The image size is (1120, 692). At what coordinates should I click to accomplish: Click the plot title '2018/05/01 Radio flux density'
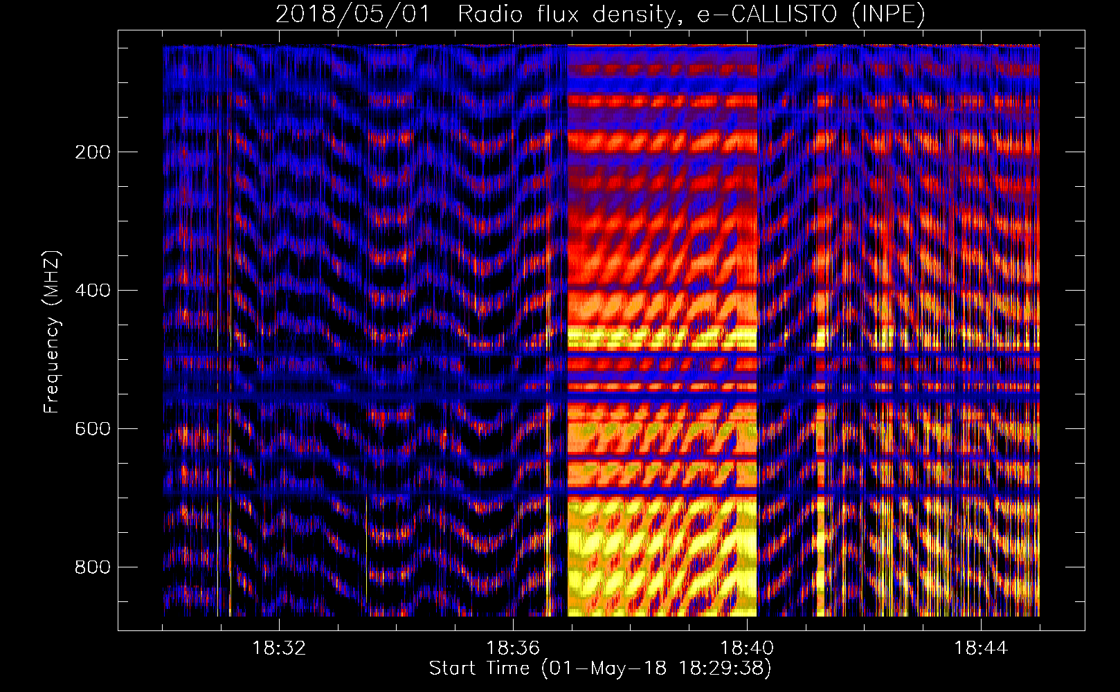coord(600,15)
